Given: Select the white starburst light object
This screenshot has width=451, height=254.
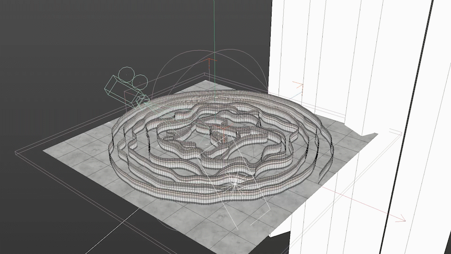Looking at the screenshot, I should coord(235,183).
